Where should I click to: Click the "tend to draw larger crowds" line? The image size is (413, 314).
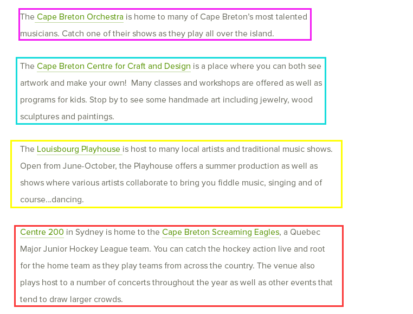(72, 299)
